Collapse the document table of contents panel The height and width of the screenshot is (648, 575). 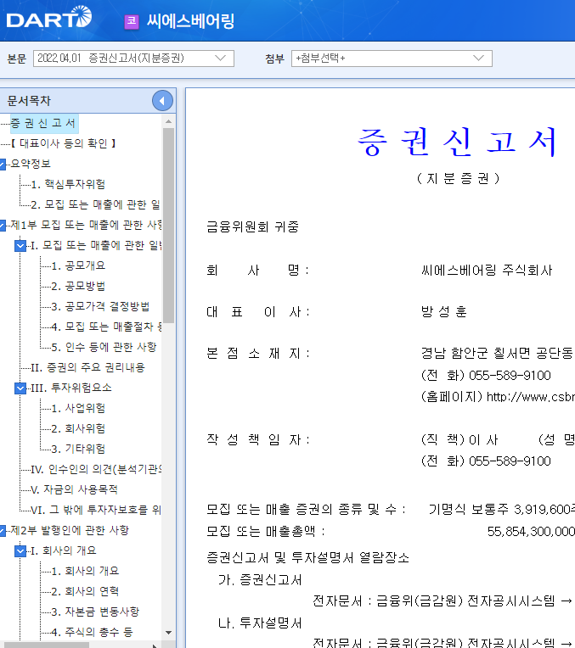(162, 100)
